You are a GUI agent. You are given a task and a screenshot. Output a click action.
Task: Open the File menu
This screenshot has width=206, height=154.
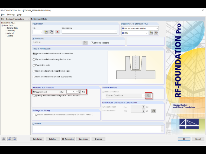coord(3,15)
